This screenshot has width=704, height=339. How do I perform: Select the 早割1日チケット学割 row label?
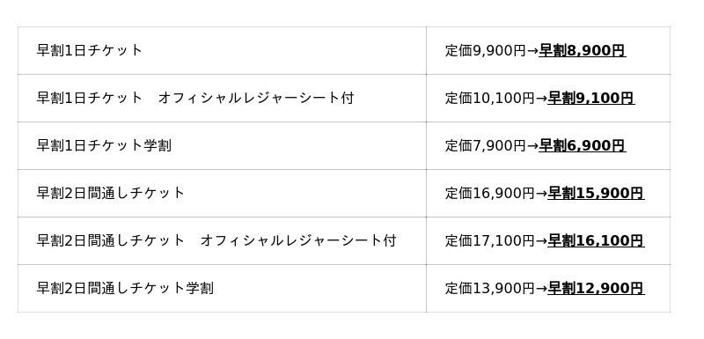[104, 145]
